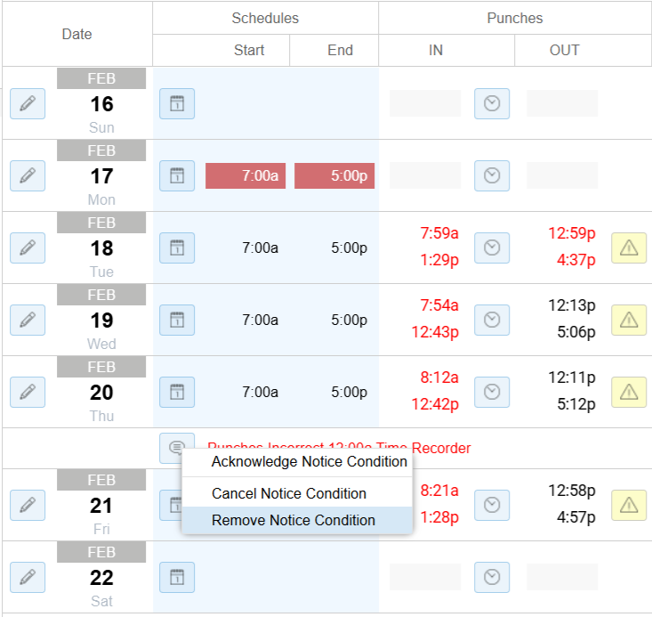Click the pencil edit icon for Feb 22
This screenshot has height=617, width=652.
pyautogui.click(x=28, y=578)
